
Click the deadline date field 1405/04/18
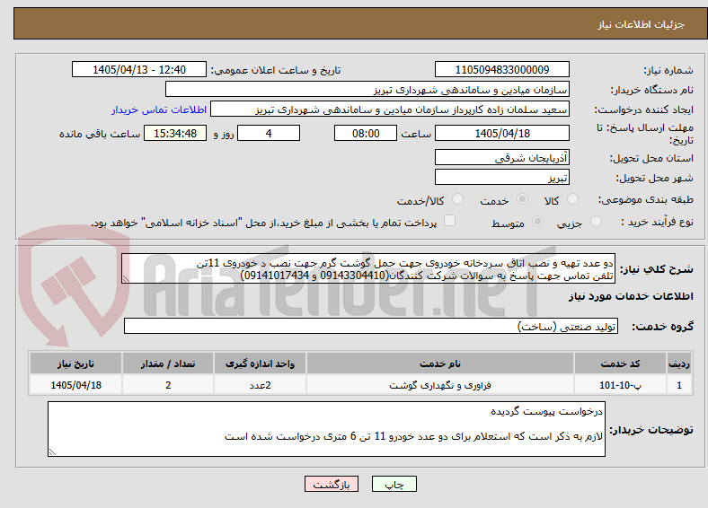[501, 133]
